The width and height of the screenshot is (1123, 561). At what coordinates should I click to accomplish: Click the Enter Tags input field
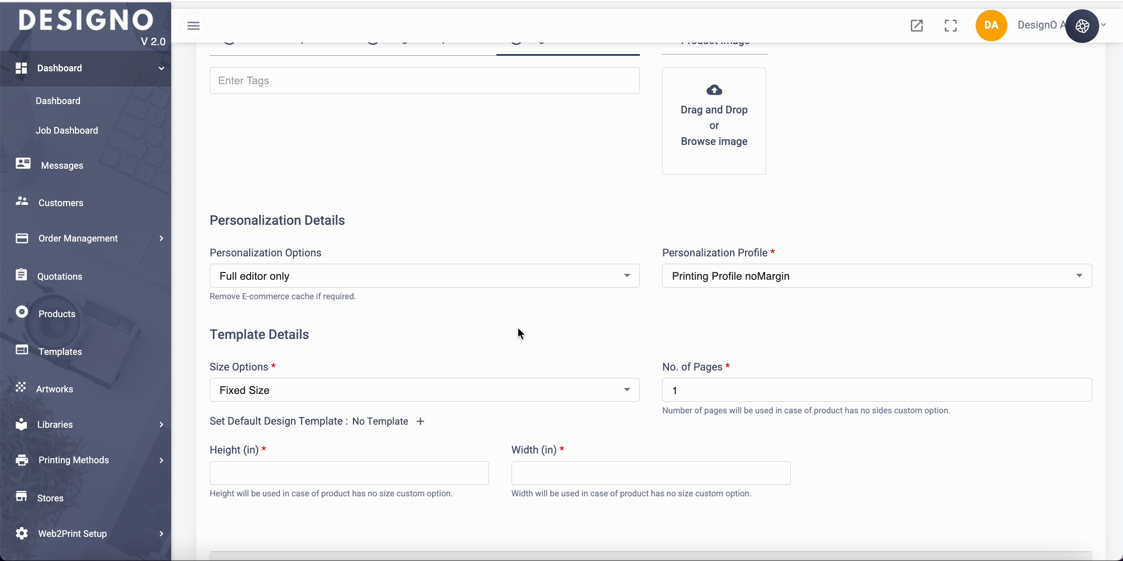424,81
